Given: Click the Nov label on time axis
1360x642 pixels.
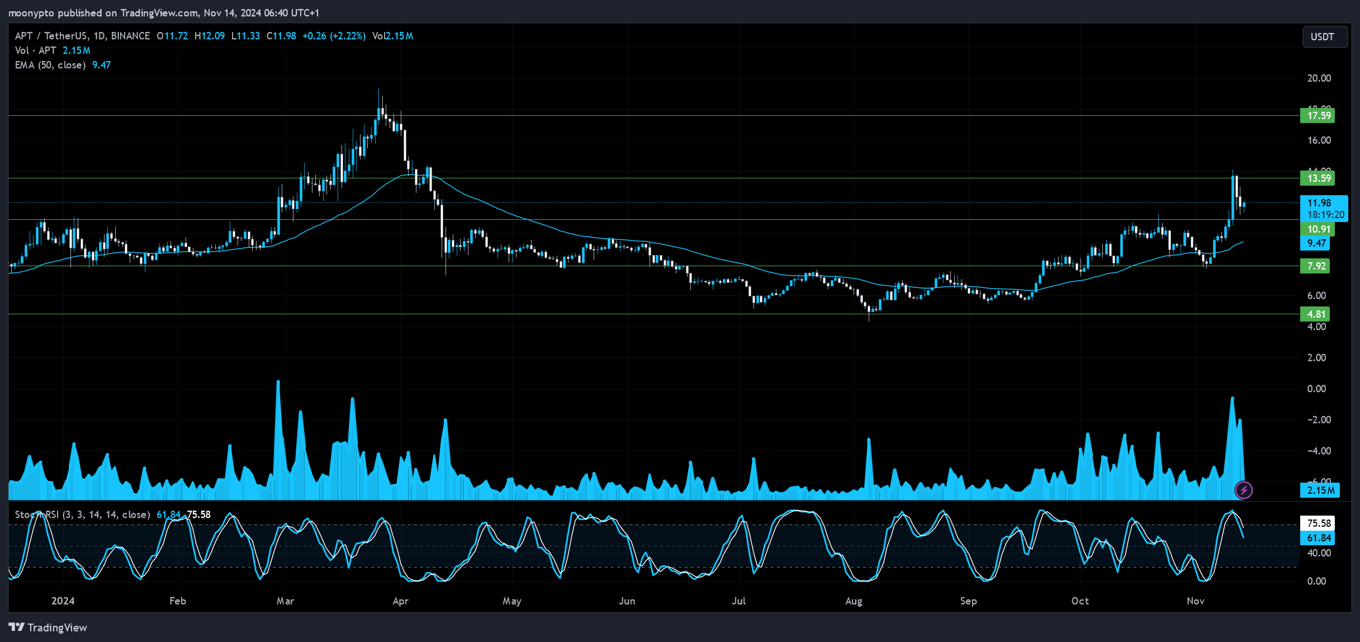Looking at the screenshot, I should click(1196, 601).
